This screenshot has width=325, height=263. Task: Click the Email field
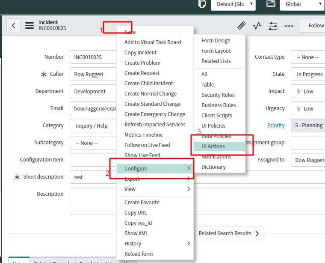[x=93, y=108]
